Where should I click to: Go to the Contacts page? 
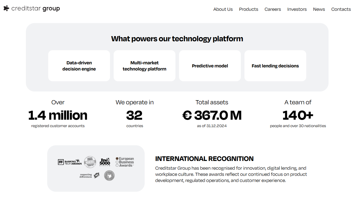341,9
